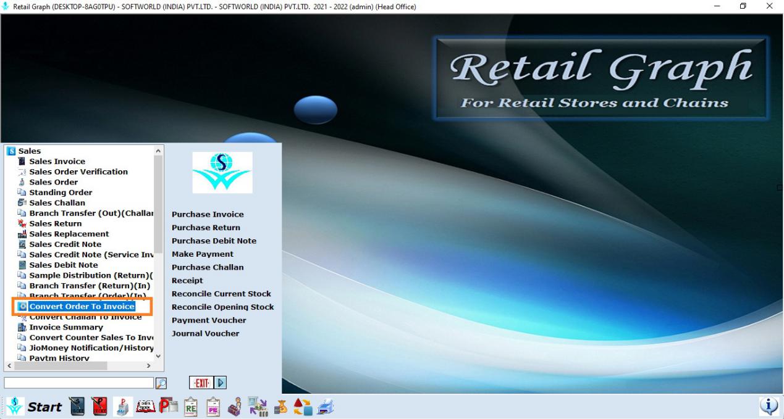Open Invoice Summary in the tree

click(x=66, y=327)
